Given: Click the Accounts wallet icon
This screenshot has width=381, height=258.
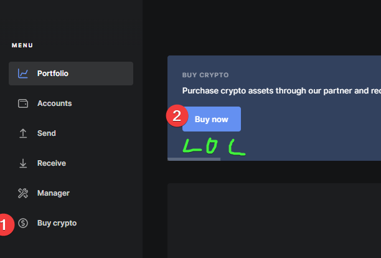Looking at the screenshot, I should coord(23,103).
